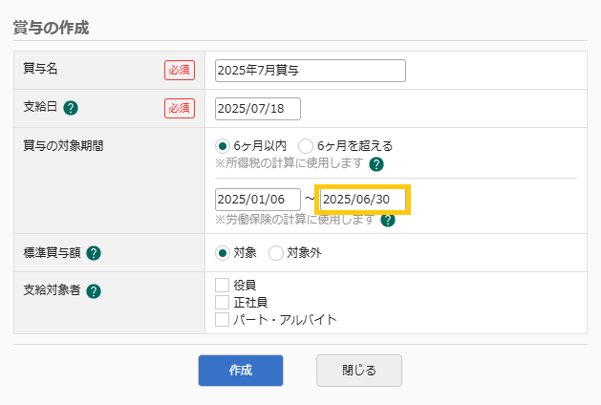Show help for 標準賞与額
The image size is (601, 405).
94,253
